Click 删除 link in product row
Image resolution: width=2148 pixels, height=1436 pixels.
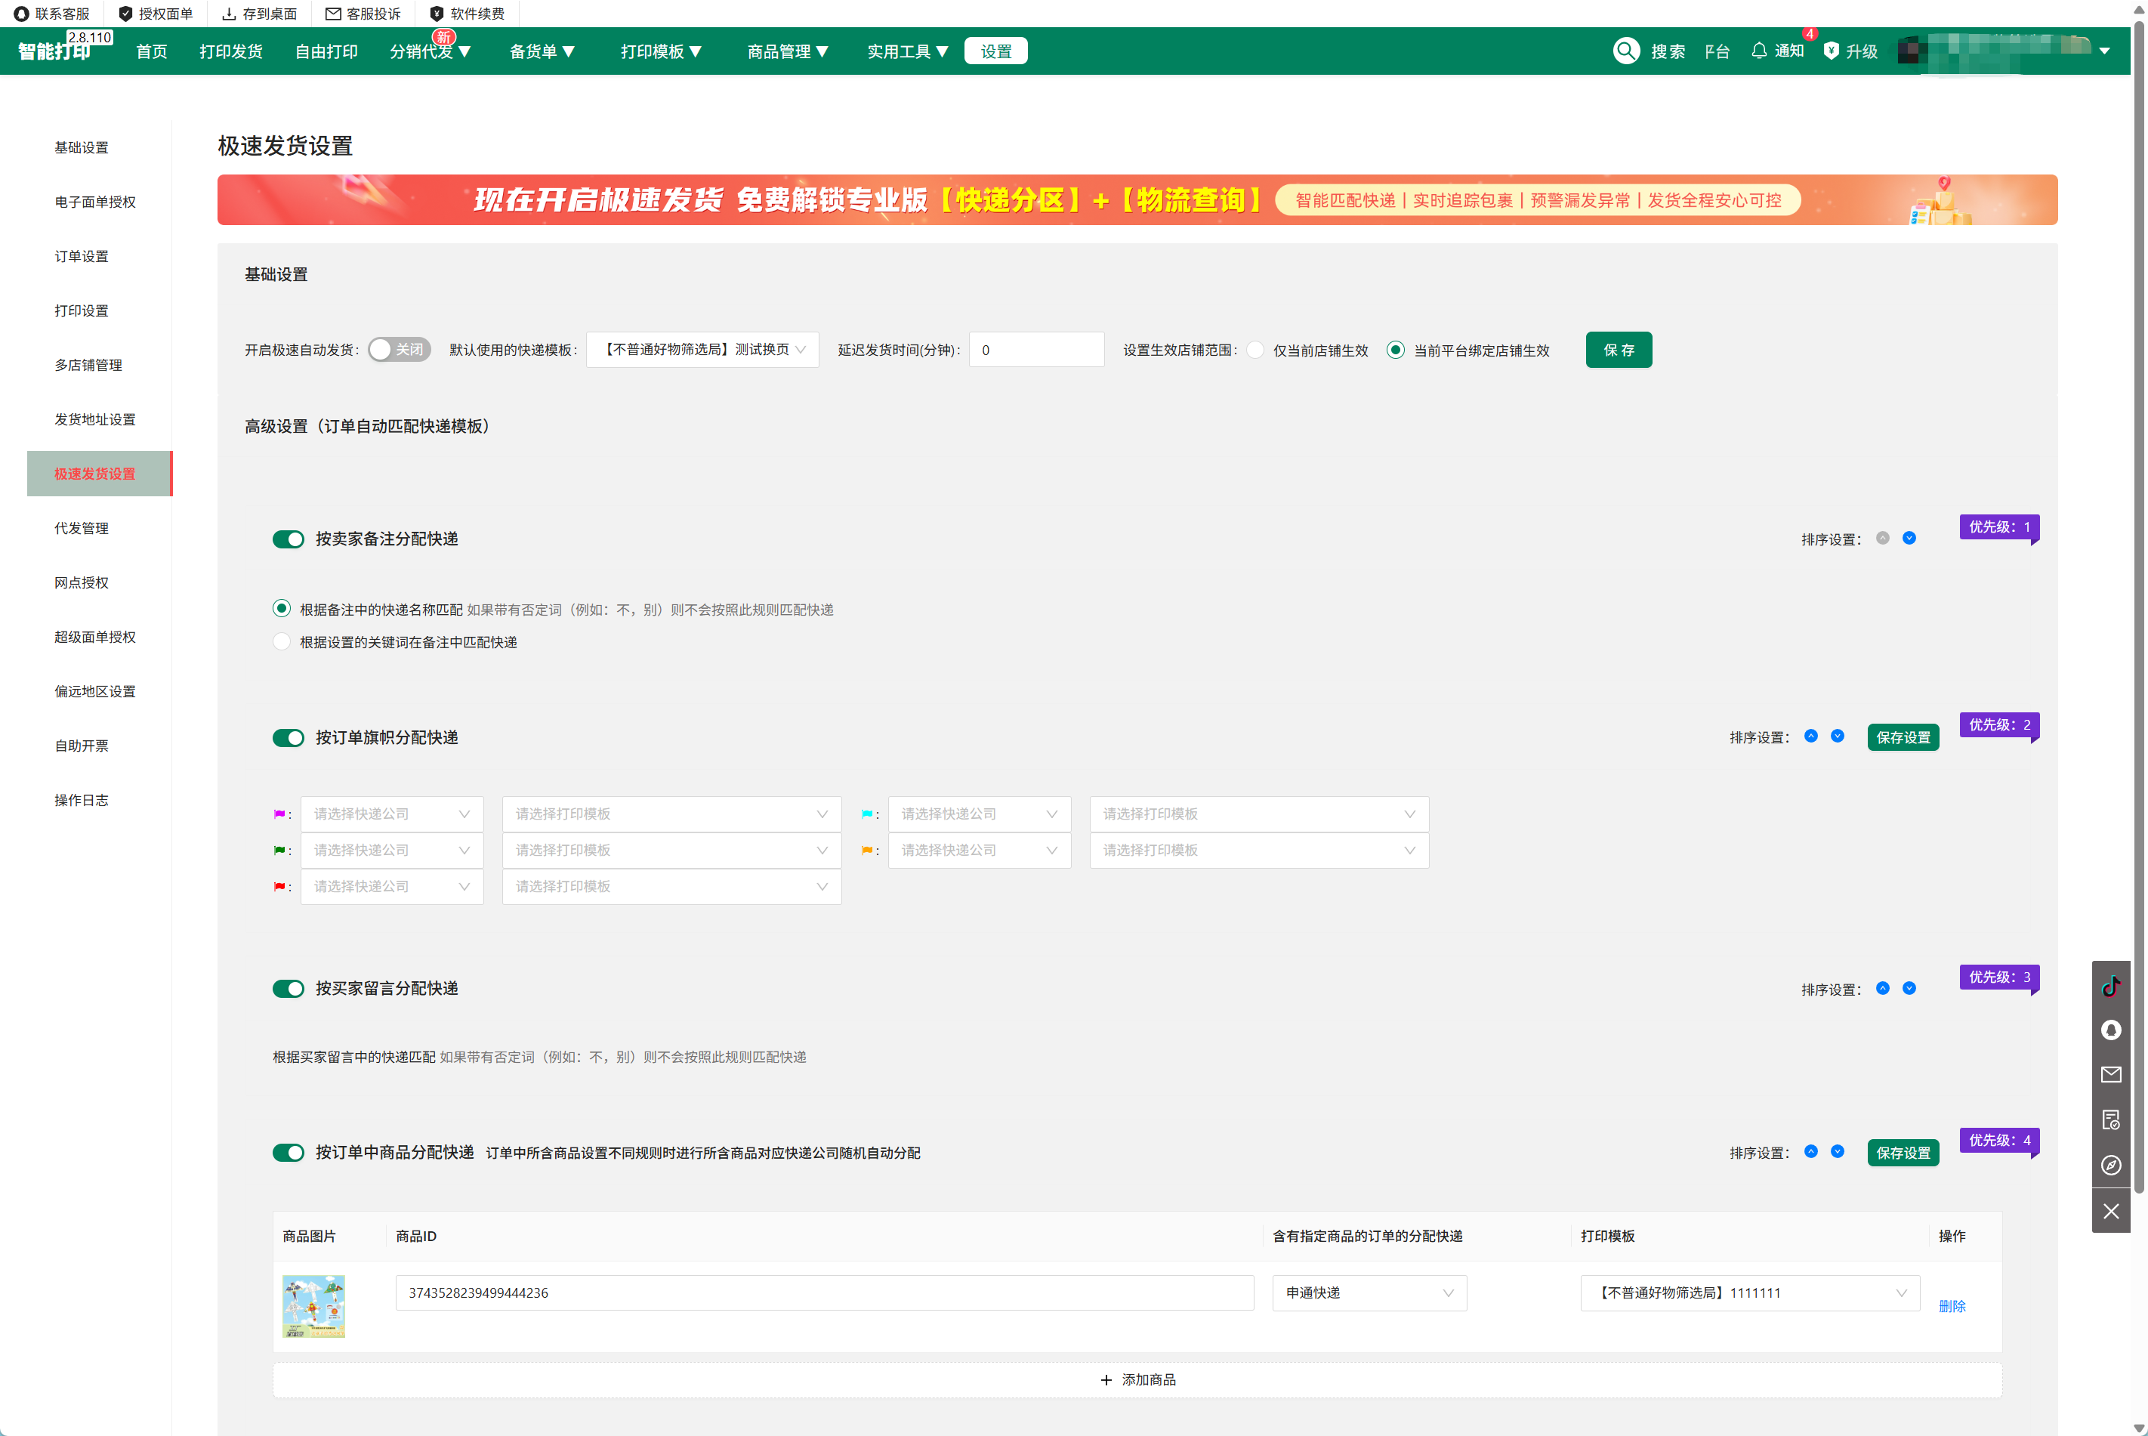click(x=1952, y=1306)
